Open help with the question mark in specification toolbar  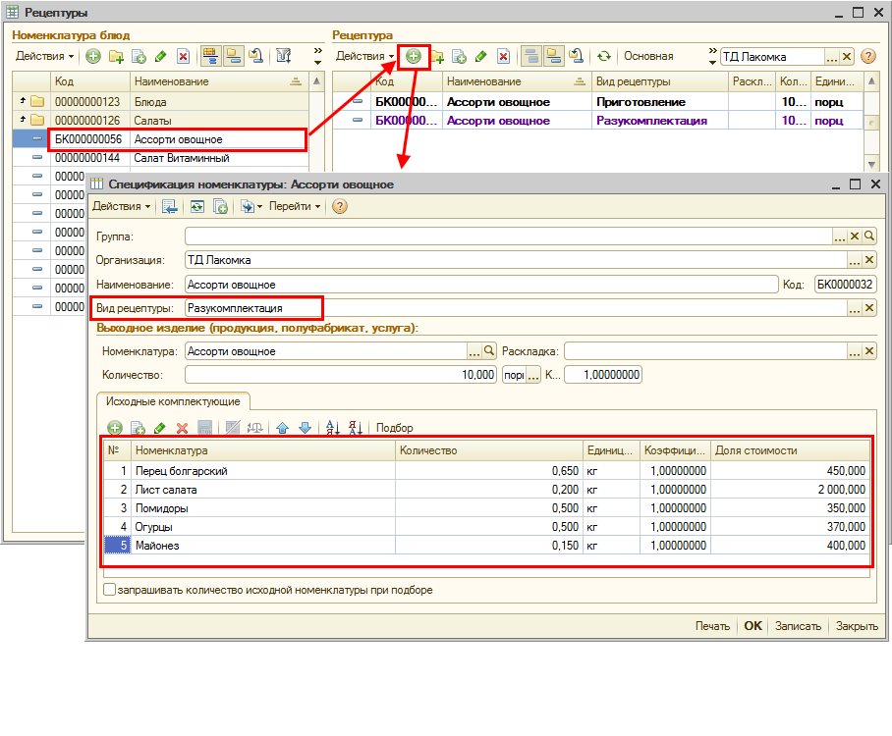click(x=340, y=206)
